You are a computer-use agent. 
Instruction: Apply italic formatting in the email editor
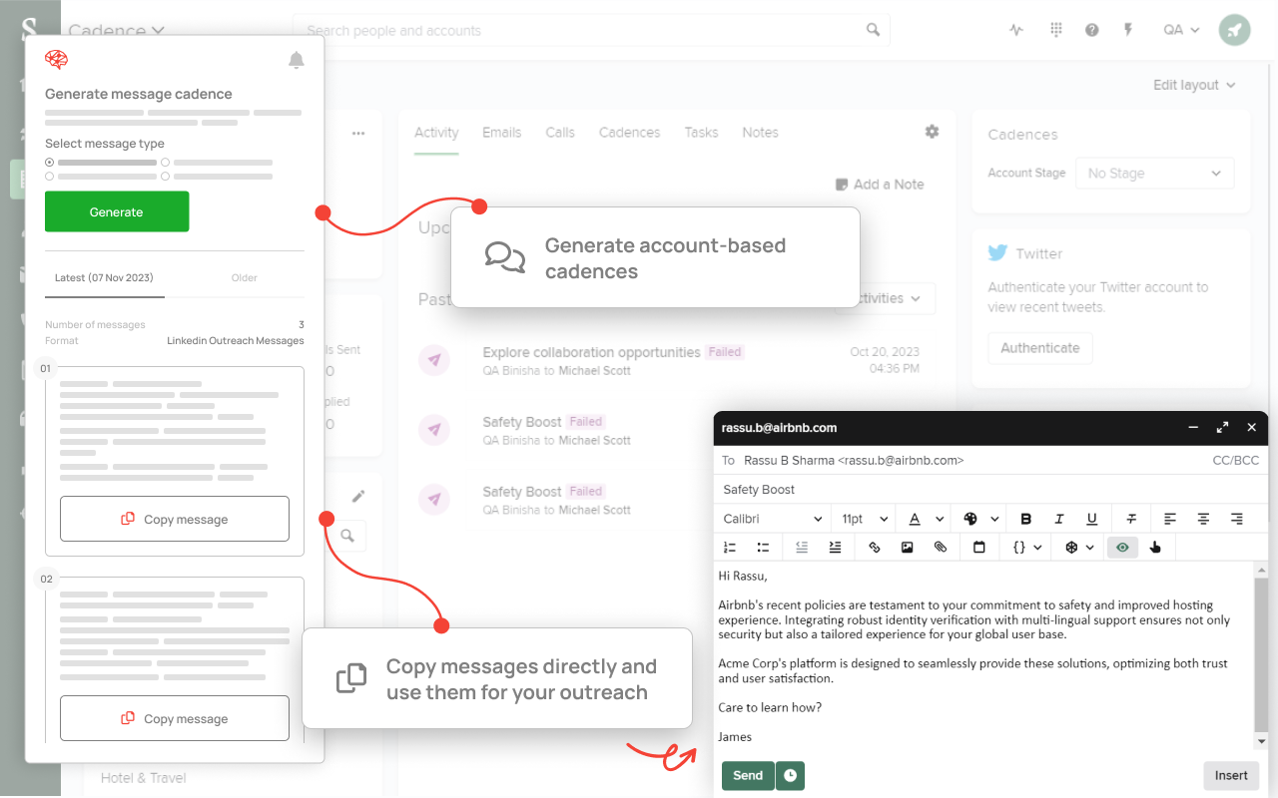coord(1059,519)
